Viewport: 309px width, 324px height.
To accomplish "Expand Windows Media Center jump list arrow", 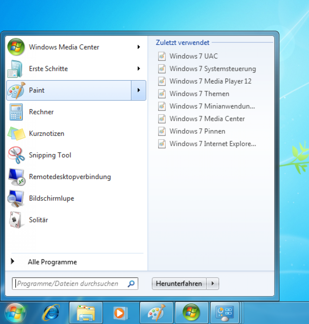I will (139, 47).
